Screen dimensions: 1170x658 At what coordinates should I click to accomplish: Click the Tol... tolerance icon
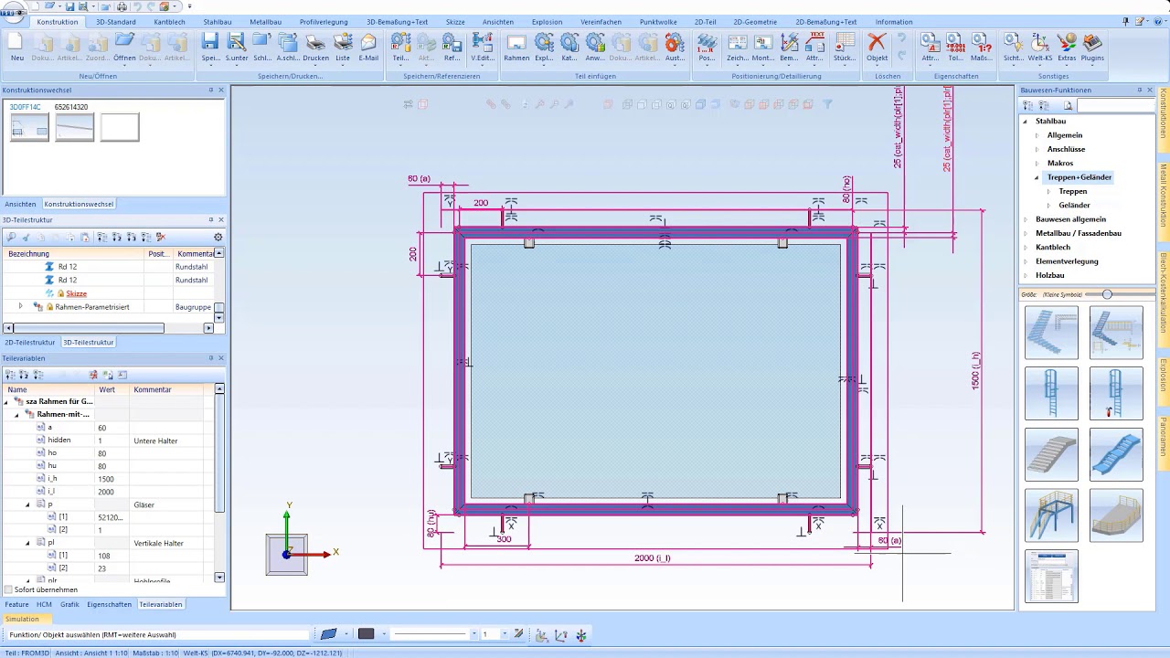(956, 42)
